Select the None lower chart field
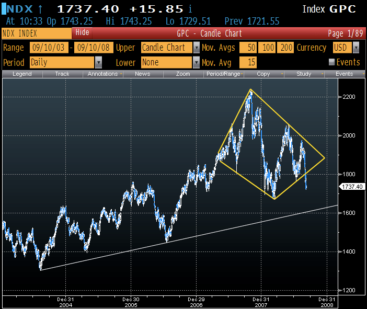Screen dimensions: 367x309 (x=167, y=63)
